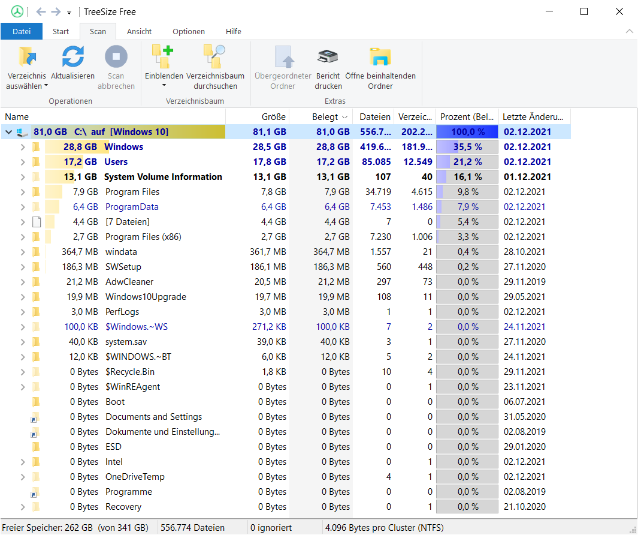Click the AdwCleaner folder icon
Screen dimensions: 638x535
point(36,282)
